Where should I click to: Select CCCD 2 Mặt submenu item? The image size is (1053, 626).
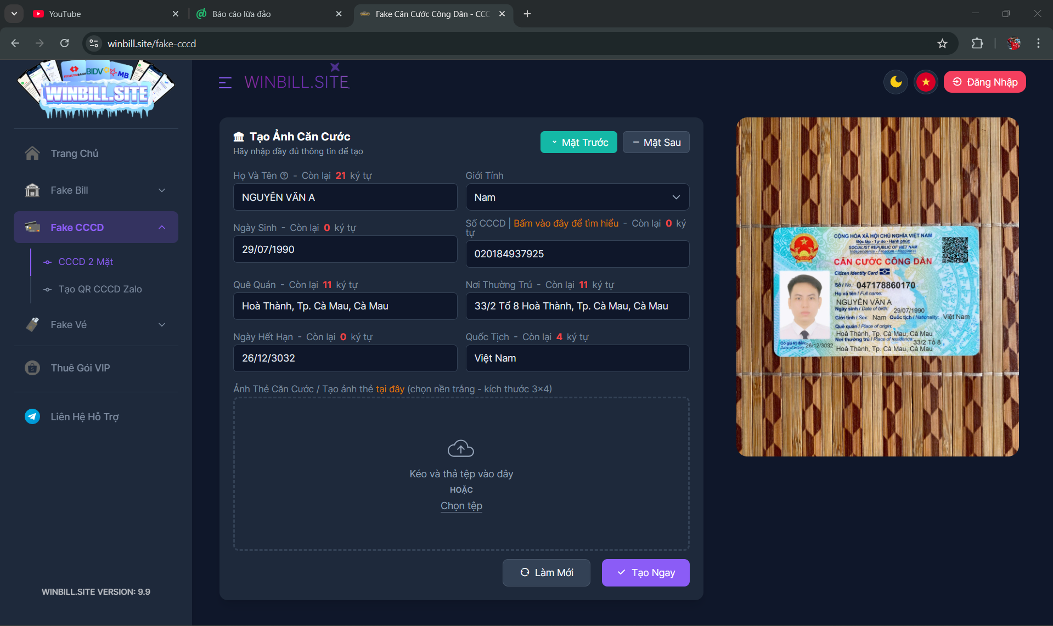coord(86,262)
